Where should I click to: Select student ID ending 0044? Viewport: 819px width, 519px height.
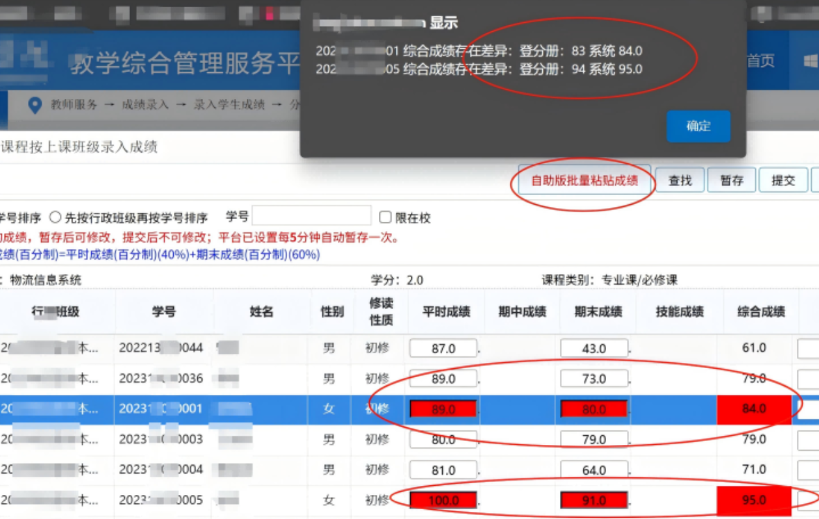point(161,348)
